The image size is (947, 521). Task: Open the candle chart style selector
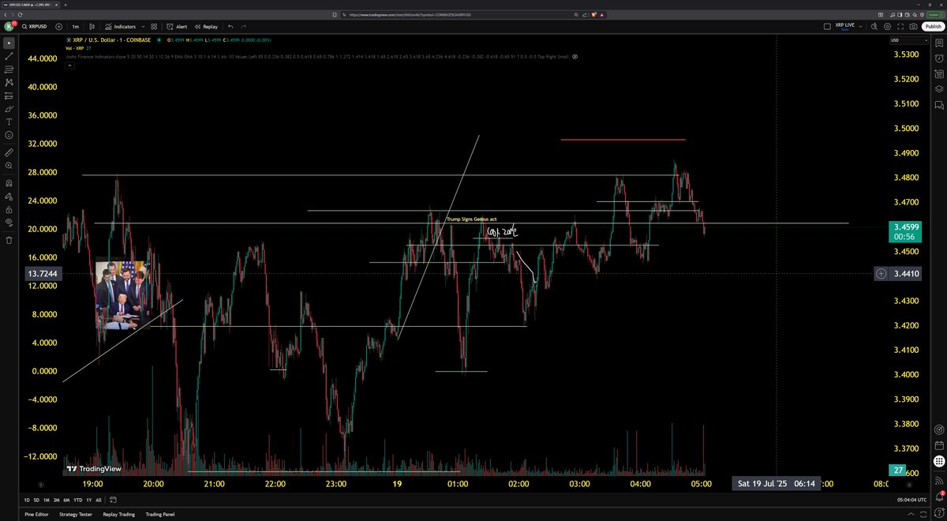tap(92, 27)
